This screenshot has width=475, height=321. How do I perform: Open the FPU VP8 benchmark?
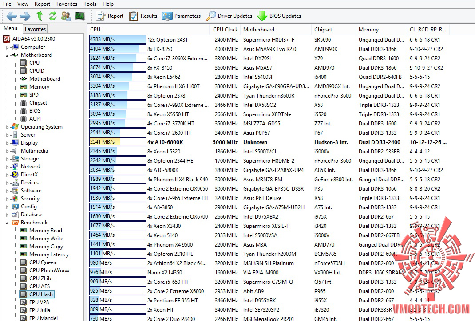(35, 302)
